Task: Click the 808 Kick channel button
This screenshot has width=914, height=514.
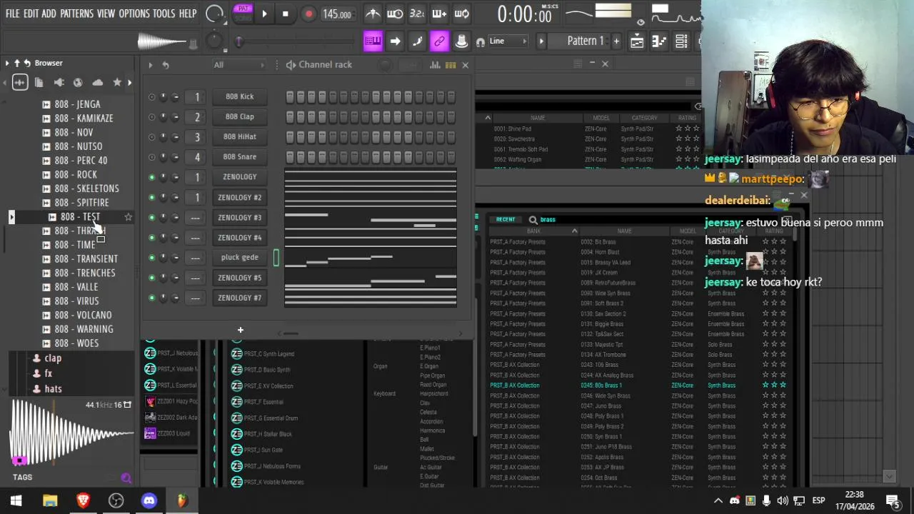Action: coord(240,96)
